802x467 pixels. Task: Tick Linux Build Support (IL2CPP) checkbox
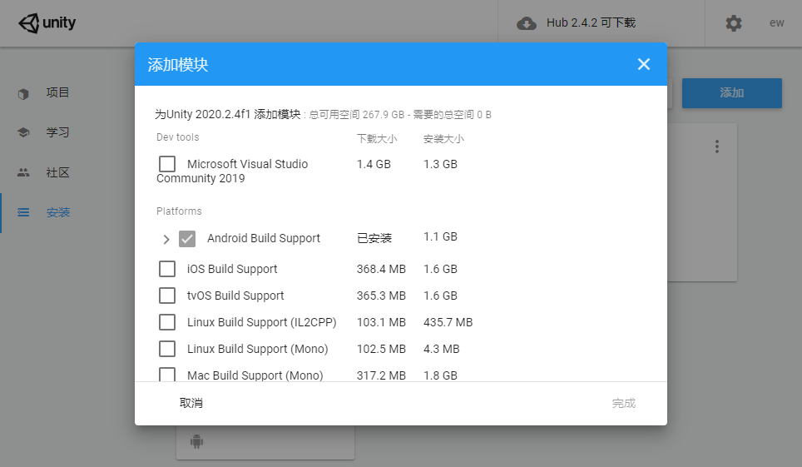[167, 322]
